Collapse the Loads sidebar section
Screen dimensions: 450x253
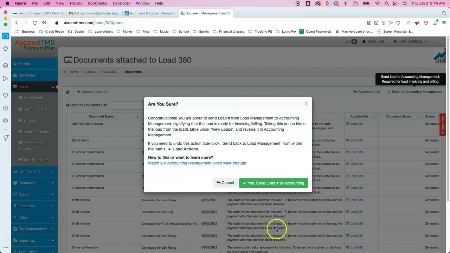coord(34,87)
